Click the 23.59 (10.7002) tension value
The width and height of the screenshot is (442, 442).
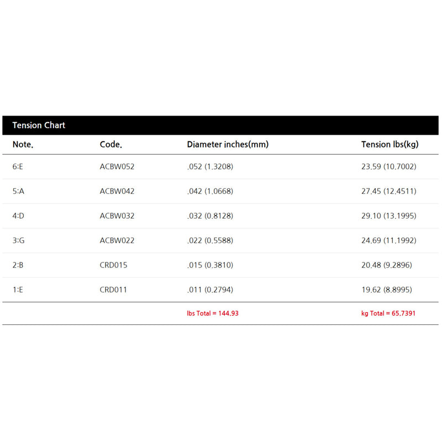[388, 166]
